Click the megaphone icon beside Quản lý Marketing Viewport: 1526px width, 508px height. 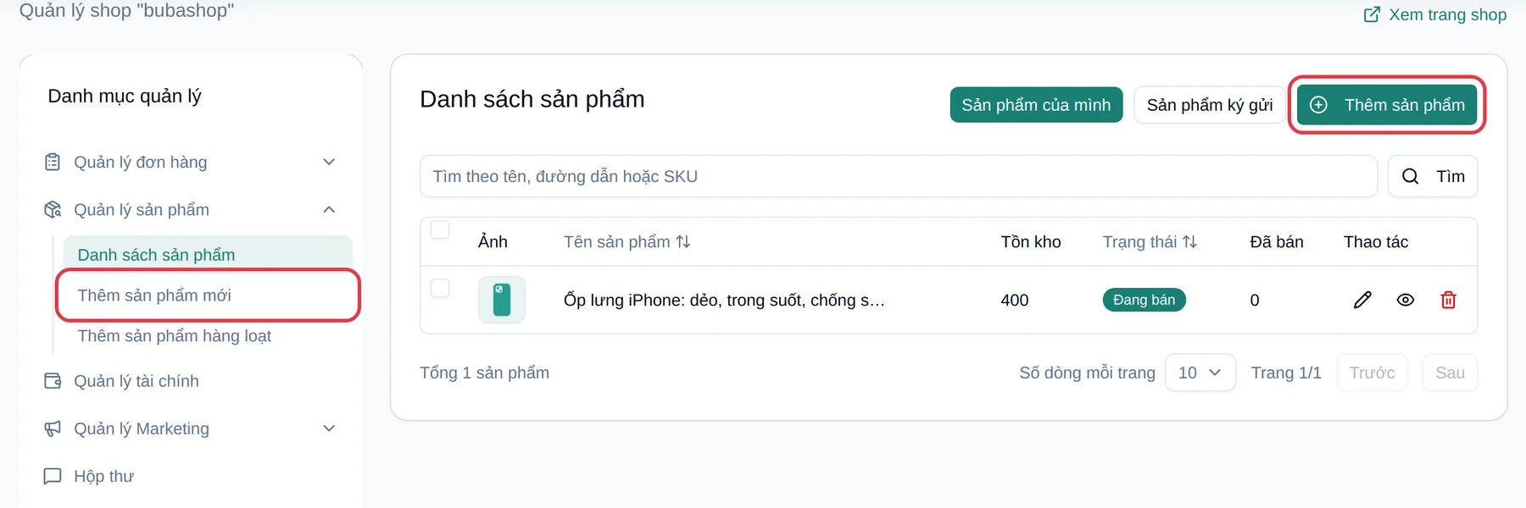click(x=53, y=428)
